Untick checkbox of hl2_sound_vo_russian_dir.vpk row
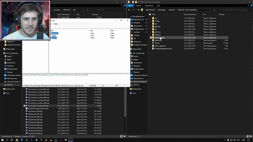Screen dimensions: 253x142 [25, 106]
